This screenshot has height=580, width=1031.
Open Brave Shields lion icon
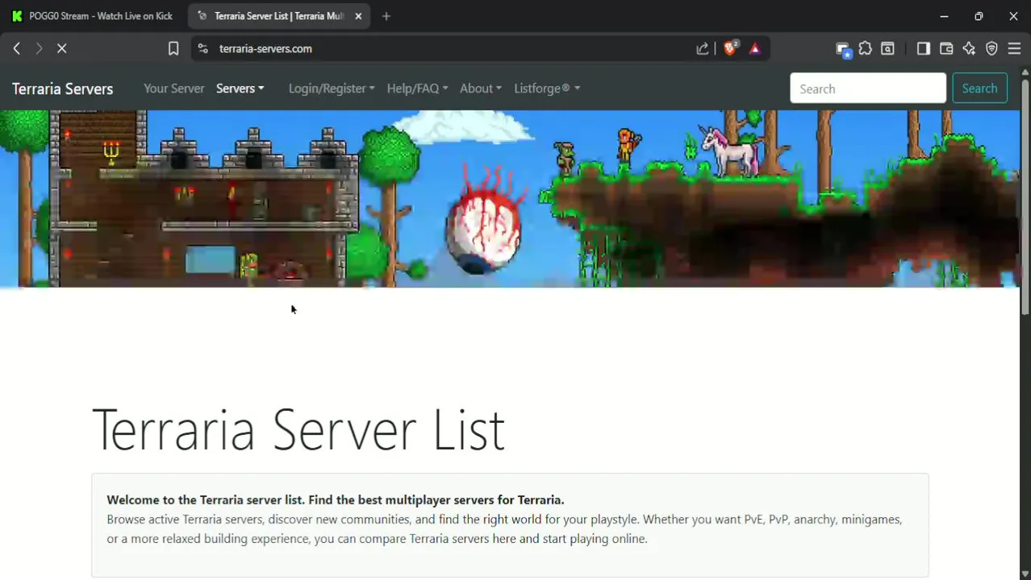730,48
